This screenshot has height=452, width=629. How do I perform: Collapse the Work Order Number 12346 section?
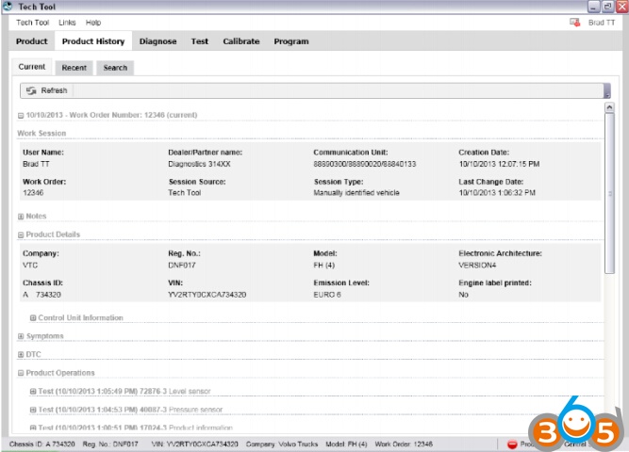tap(21, 116)
